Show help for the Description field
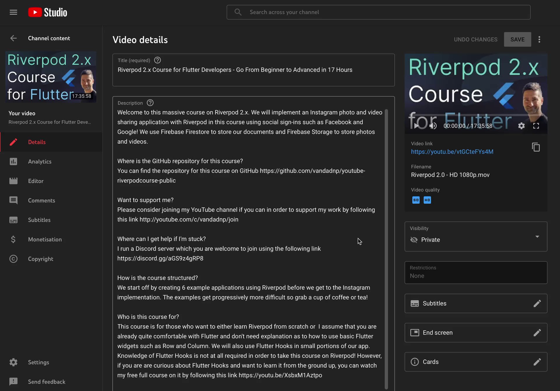This screenshot has height=391, width=560. coord(150,103)
